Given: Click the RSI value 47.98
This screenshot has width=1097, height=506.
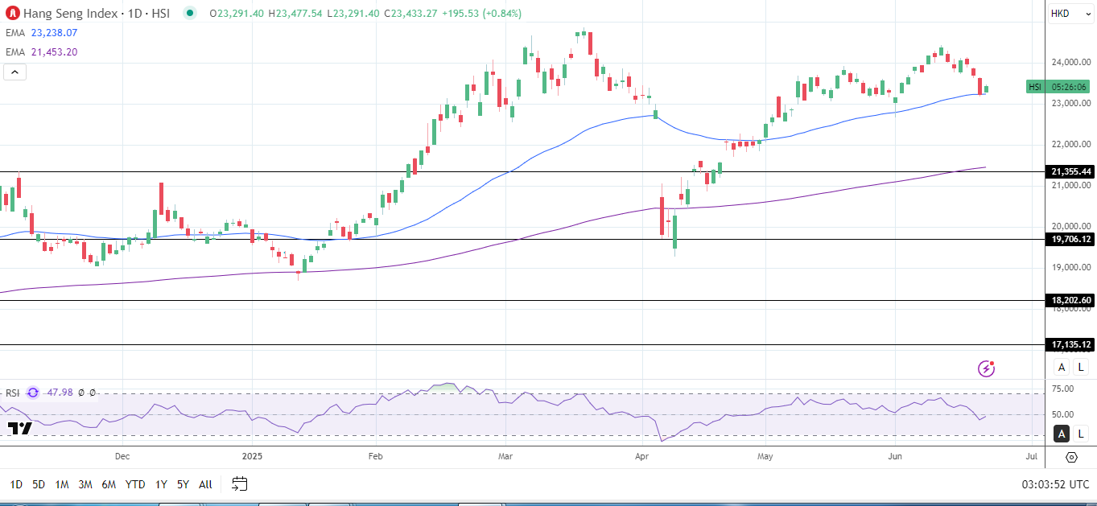Looking at the screenshot, I should click(x=60, y=393).
